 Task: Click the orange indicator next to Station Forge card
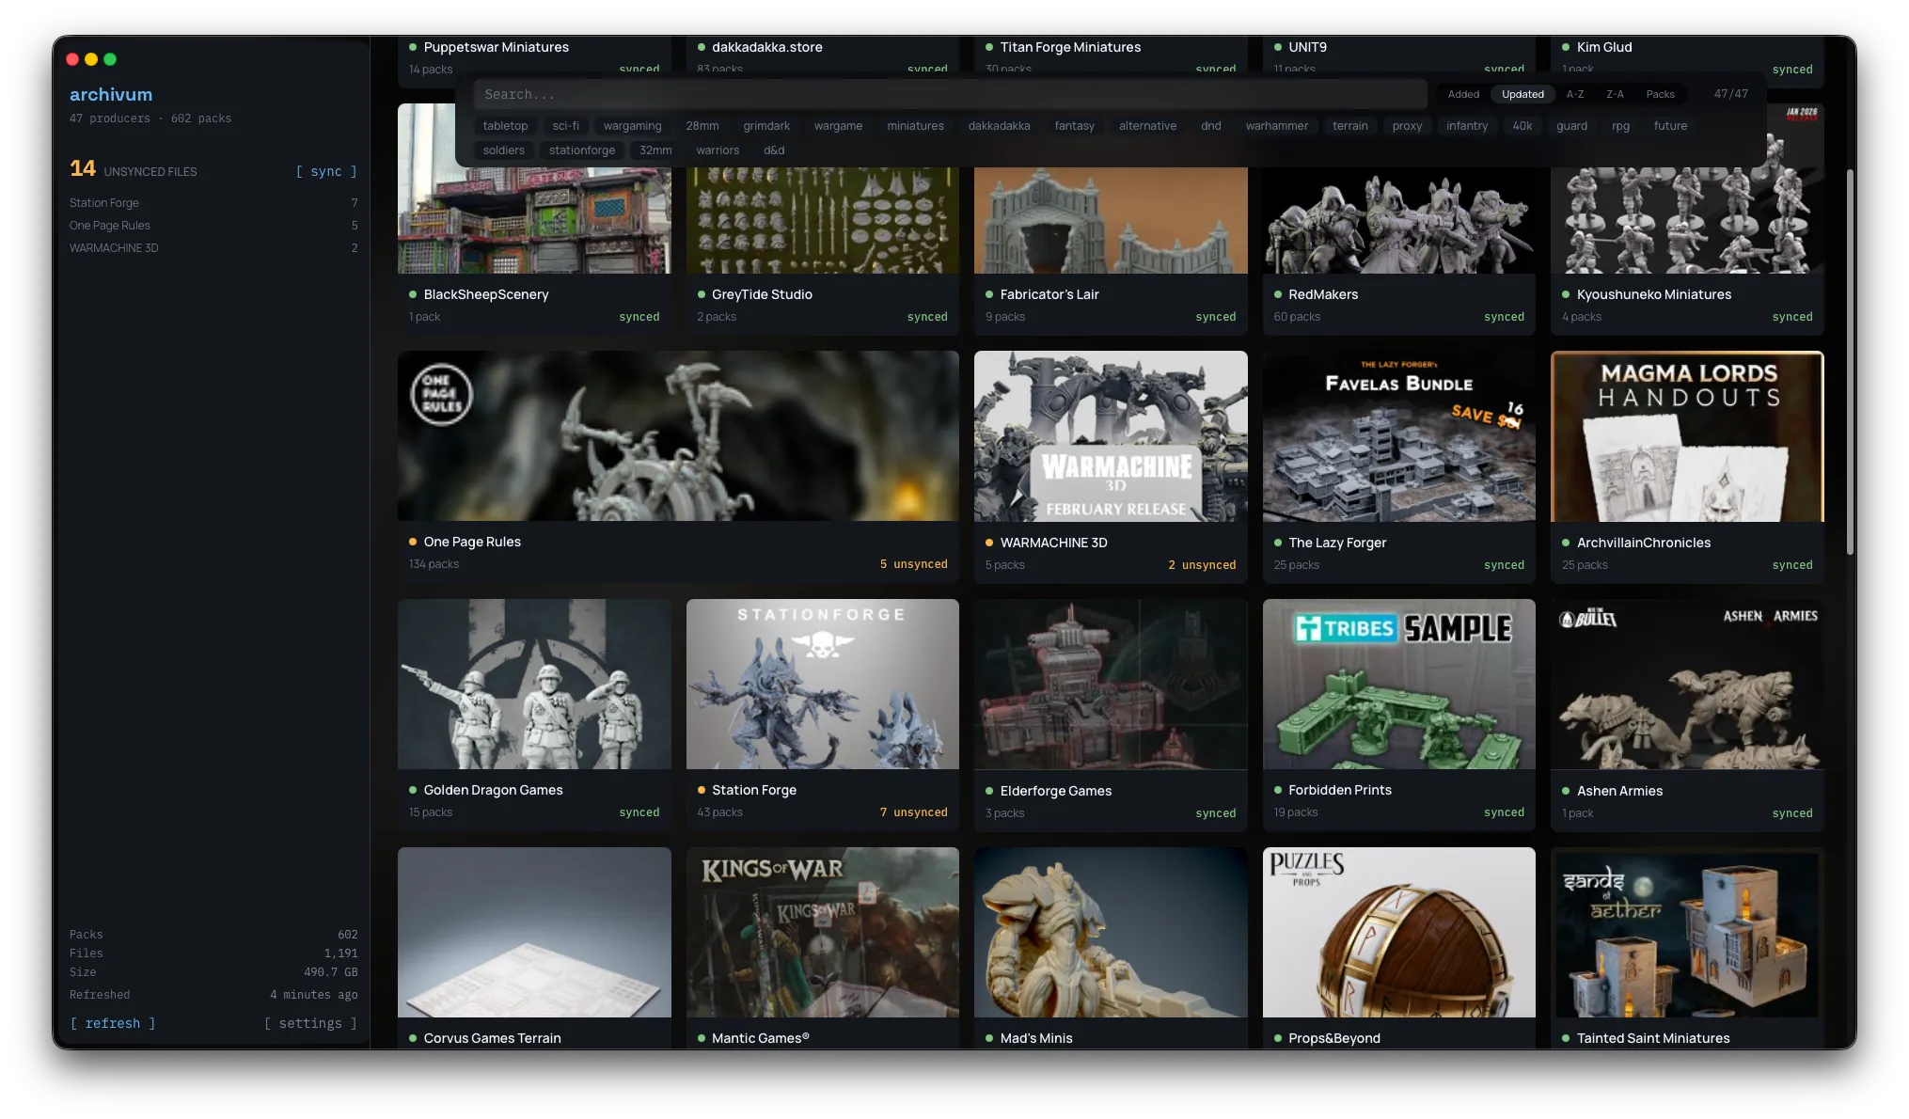(x=701, y=790)
